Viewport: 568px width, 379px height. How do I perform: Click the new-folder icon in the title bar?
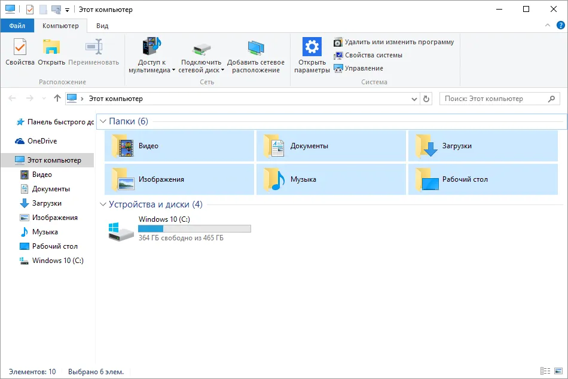(43, 10)
